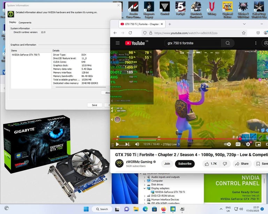Viewport: 268px width, 214px height.
Task: Select NVIDIA GeForce GTX 750 Ti in Device Manager
Action: pyautogui.click(x=170, y=192)
